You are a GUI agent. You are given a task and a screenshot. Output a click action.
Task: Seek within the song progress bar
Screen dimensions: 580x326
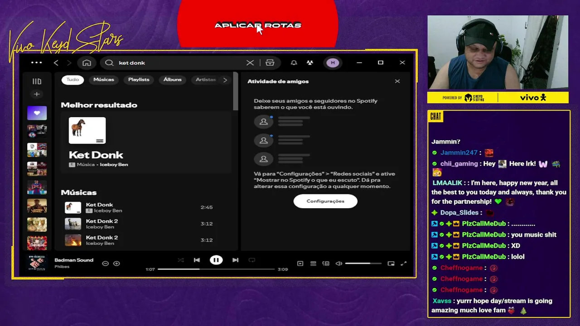pyautogui.click(x=216, y=269)
